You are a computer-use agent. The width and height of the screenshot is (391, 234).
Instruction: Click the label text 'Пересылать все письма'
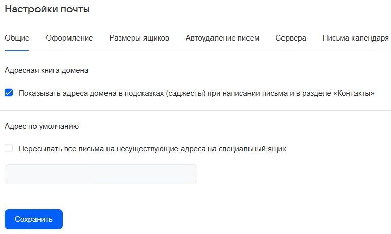(59, 149)
